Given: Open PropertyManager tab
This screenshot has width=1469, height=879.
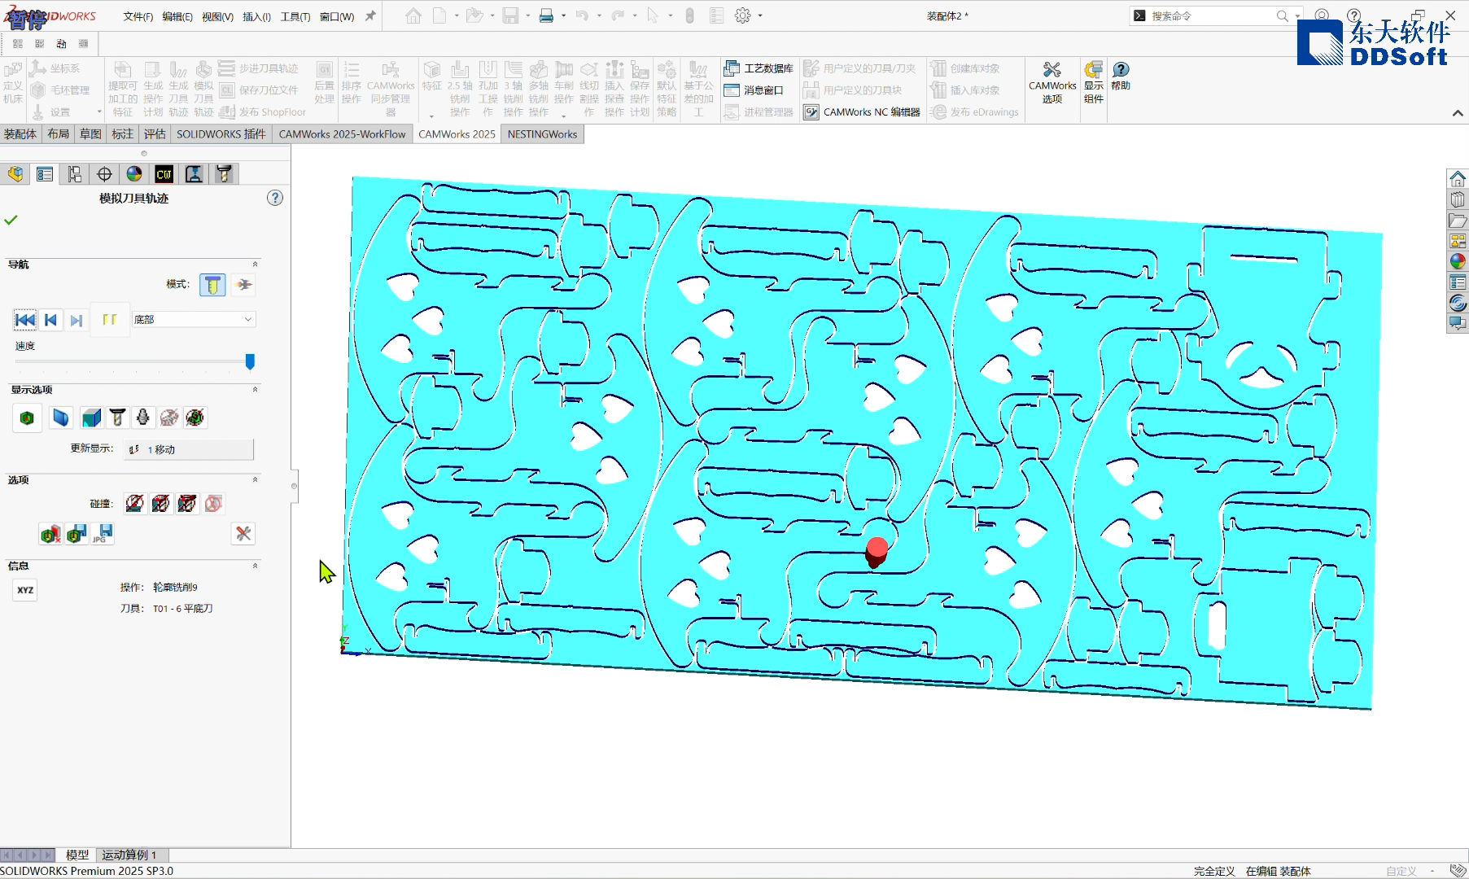Looking at the screenshot, I should (45, 174).
